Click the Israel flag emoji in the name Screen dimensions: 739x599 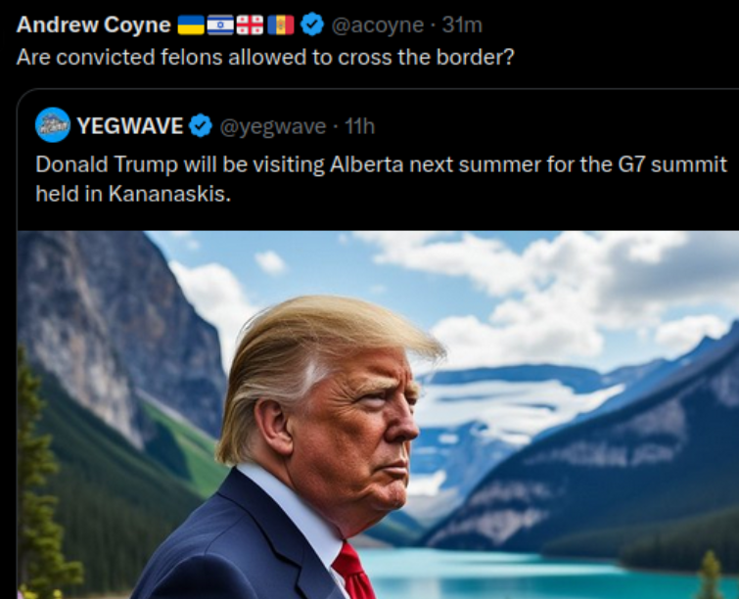coord(220,25)
